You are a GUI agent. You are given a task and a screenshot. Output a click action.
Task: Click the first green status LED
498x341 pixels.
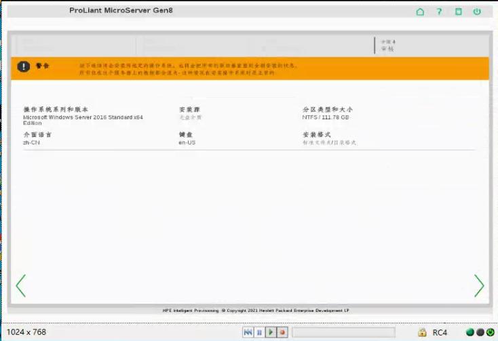[x=470, y=332]
